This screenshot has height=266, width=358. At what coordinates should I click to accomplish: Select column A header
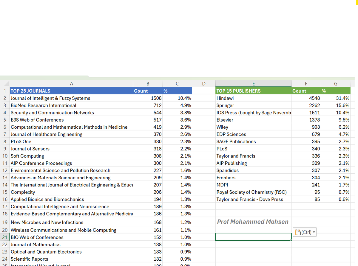[71, 84]
